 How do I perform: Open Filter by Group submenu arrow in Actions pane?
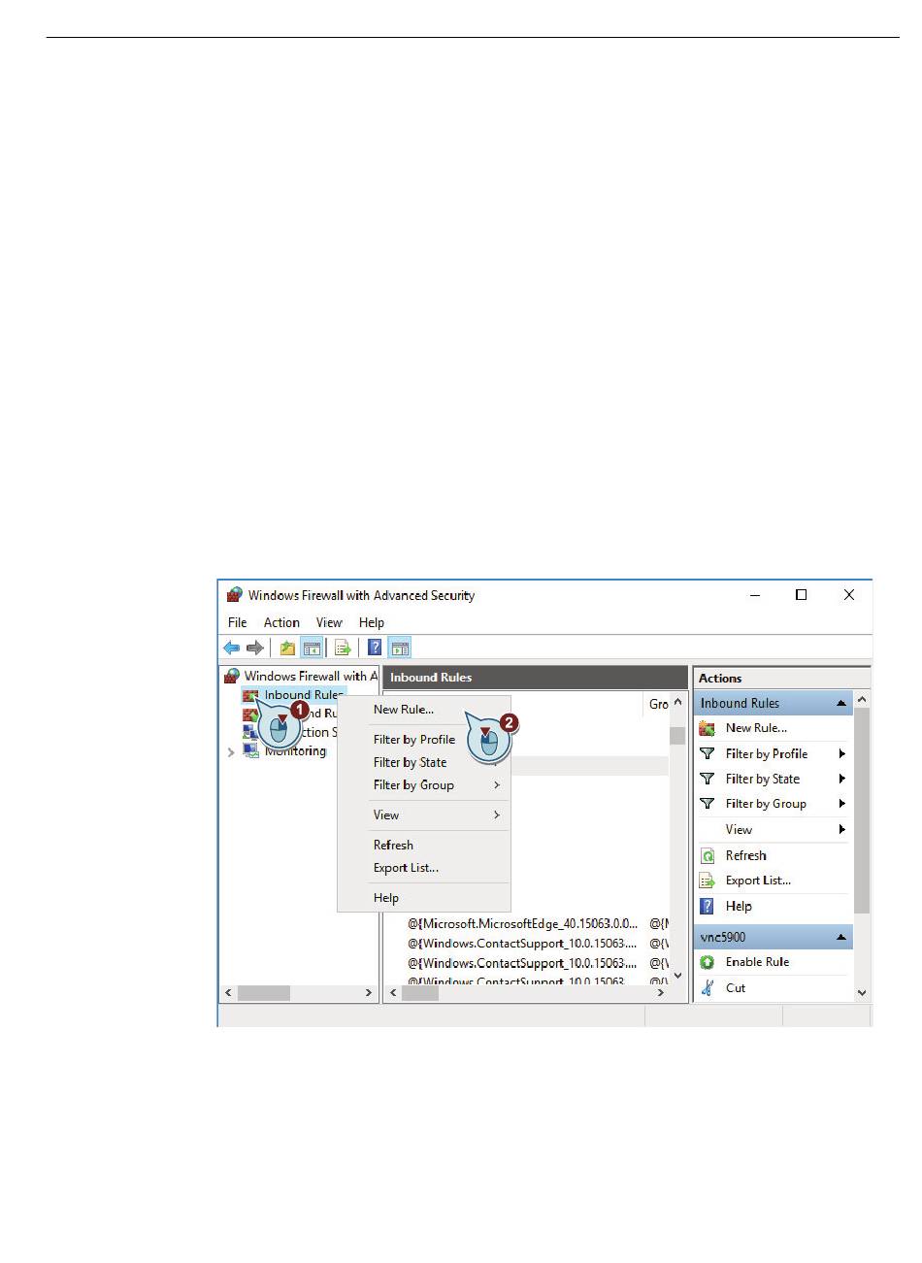click(x=842, y=804)
